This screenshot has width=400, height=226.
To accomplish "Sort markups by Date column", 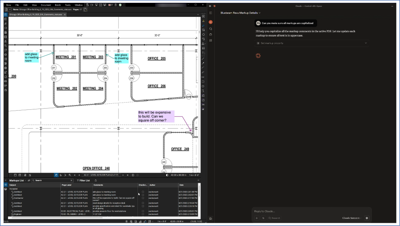I will coord(189,185).
